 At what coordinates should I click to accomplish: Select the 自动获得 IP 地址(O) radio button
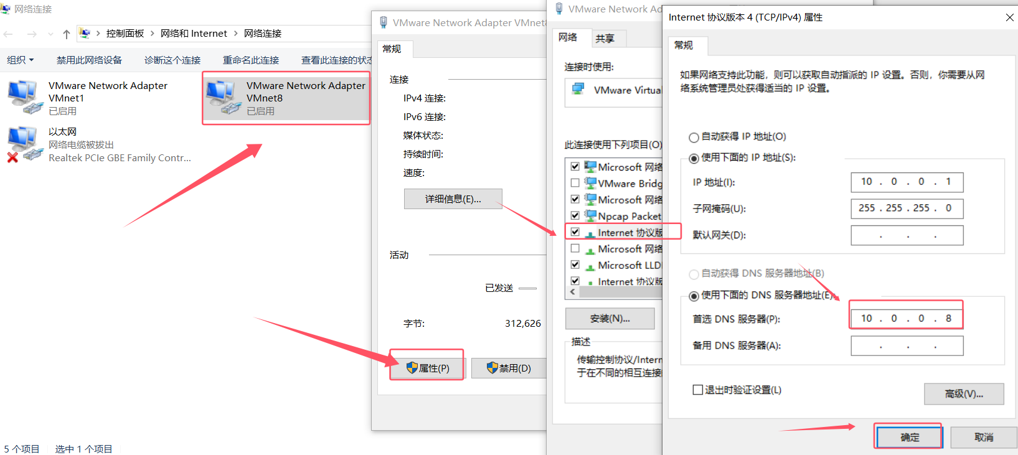click(694, 138)
